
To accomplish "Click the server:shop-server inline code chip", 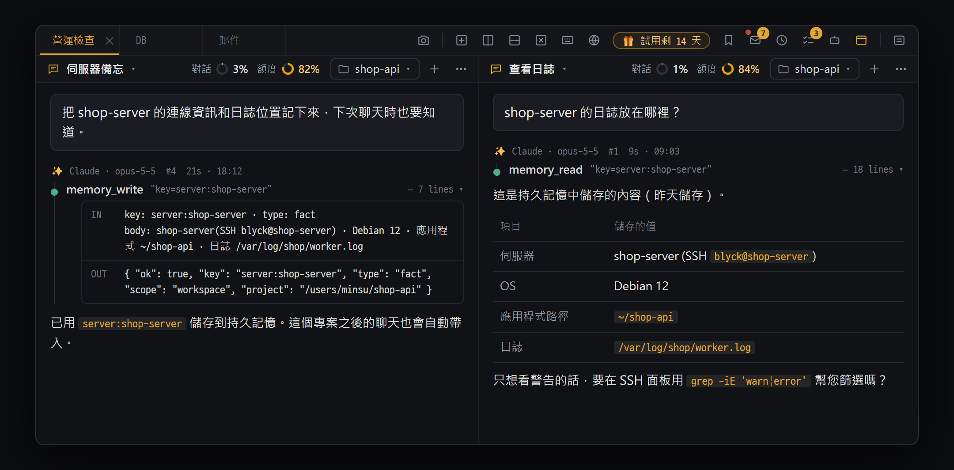I will click(132, 324).
